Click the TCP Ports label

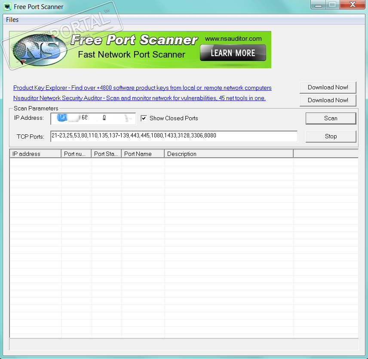pos(30,137)
